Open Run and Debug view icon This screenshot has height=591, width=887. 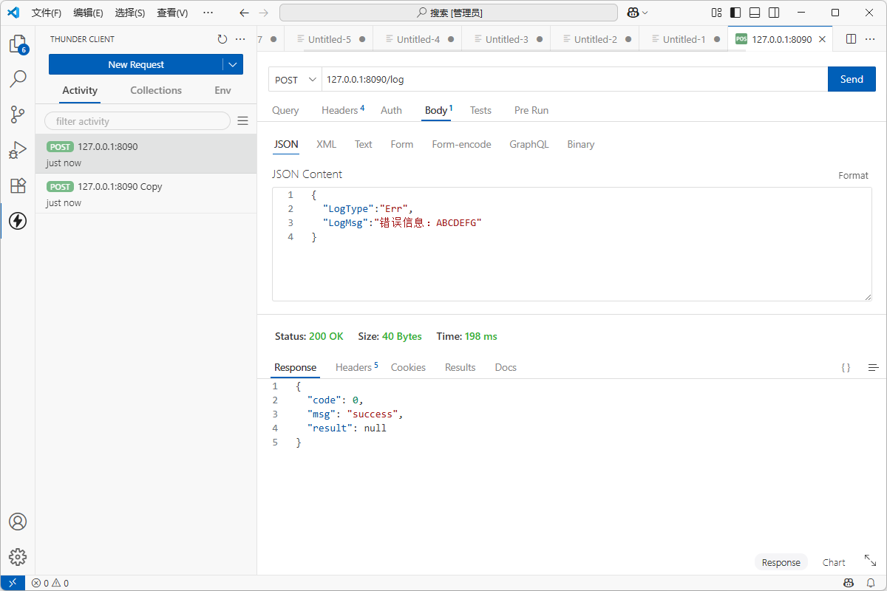pos(18,150)
